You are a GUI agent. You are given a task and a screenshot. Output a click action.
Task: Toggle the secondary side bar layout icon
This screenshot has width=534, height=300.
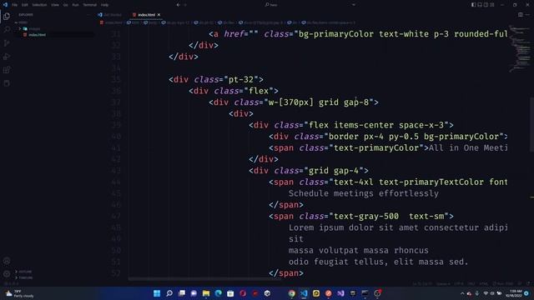click(486, 5)
